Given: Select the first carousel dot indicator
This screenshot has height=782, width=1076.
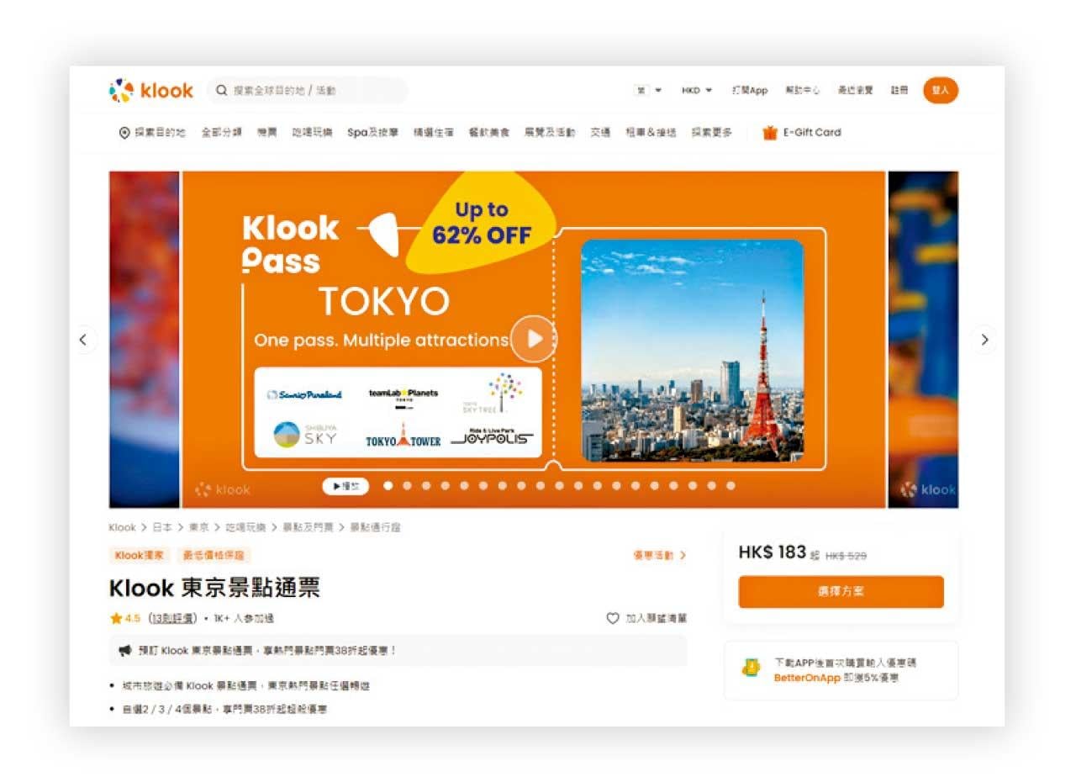Looking at the screenshot, I should [388, 485].
